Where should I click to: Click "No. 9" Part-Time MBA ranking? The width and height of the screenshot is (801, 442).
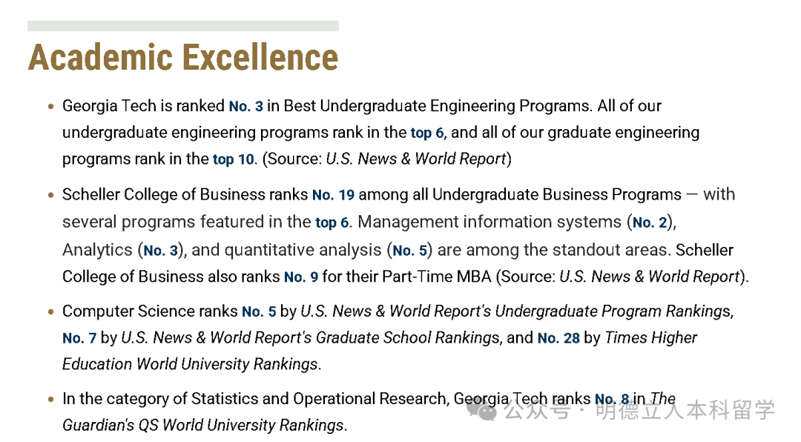[301, 277]
